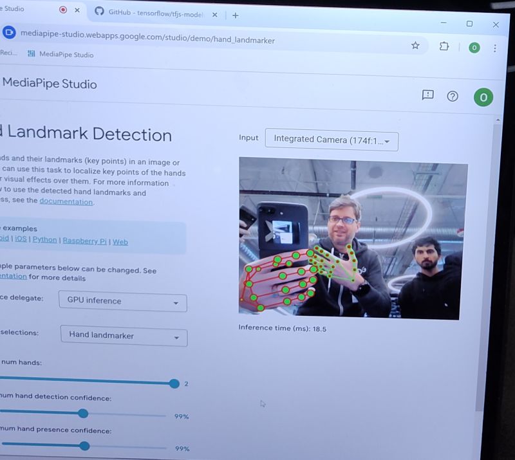Close the MediaPipe Studio browser tab
The width and height of the screenshot is (515, 460).
(77, 10)
